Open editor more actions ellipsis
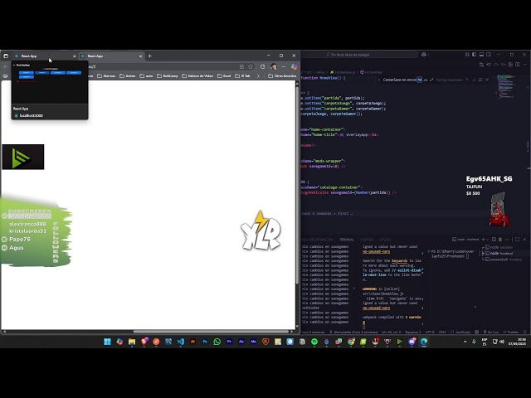 (x=524, y=65)
